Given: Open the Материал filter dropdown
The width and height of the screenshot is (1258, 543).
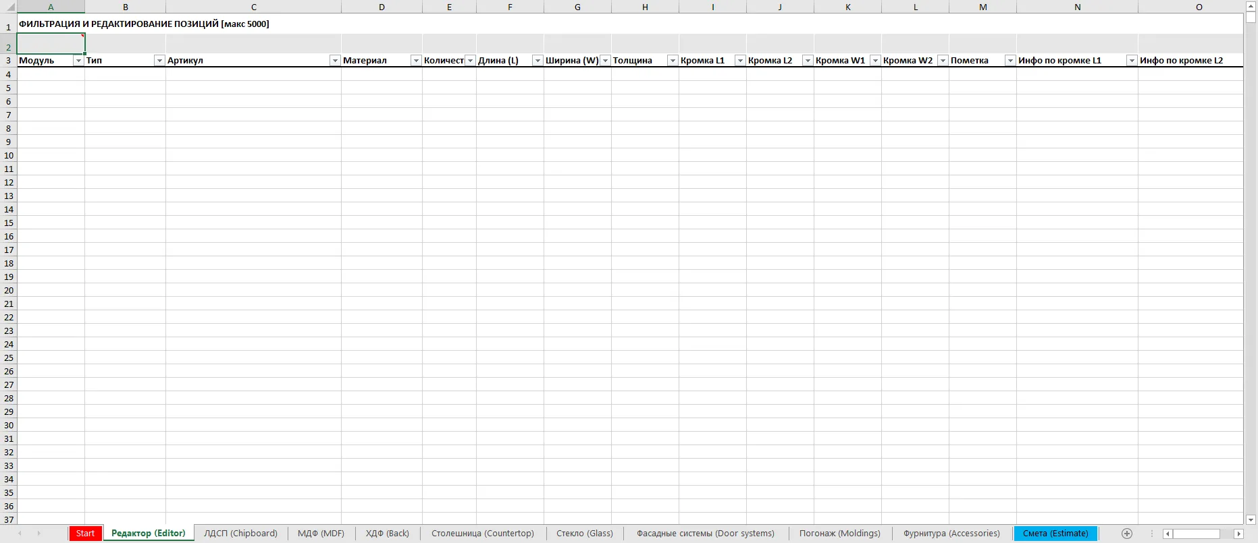Looking at the screenshot, I should pyautogui.click(x=416, y=61).
